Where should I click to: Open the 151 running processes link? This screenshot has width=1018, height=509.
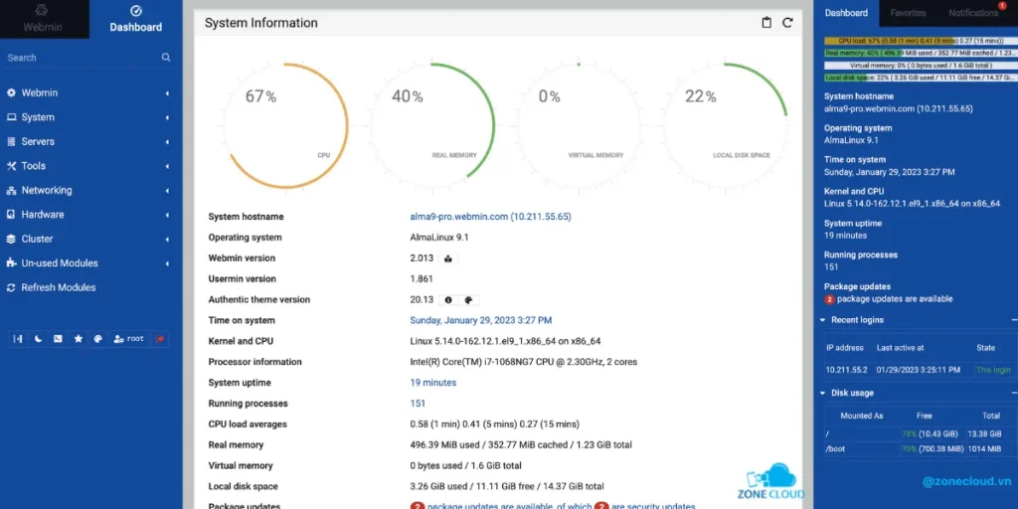point(418,404)
